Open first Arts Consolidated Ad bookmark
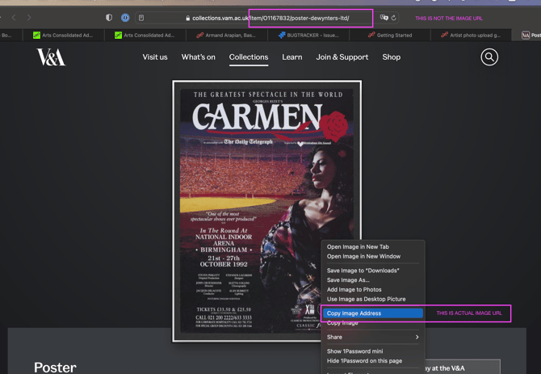This screenshot has height=374, width=541. pos(63,36)
